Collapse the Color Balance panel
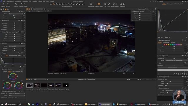188x106 pixels. [x=1, y=69]
